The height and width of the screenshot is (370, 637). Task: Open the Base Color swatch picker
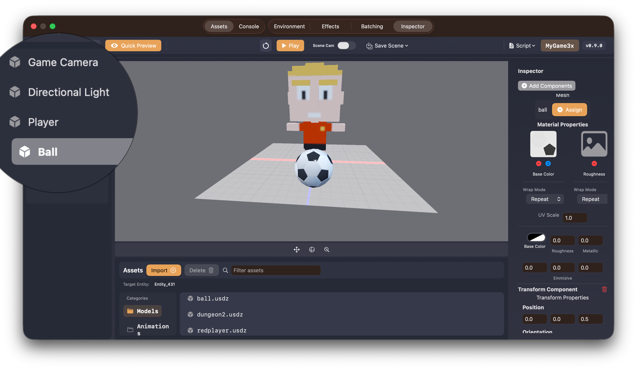click(536, 238)
